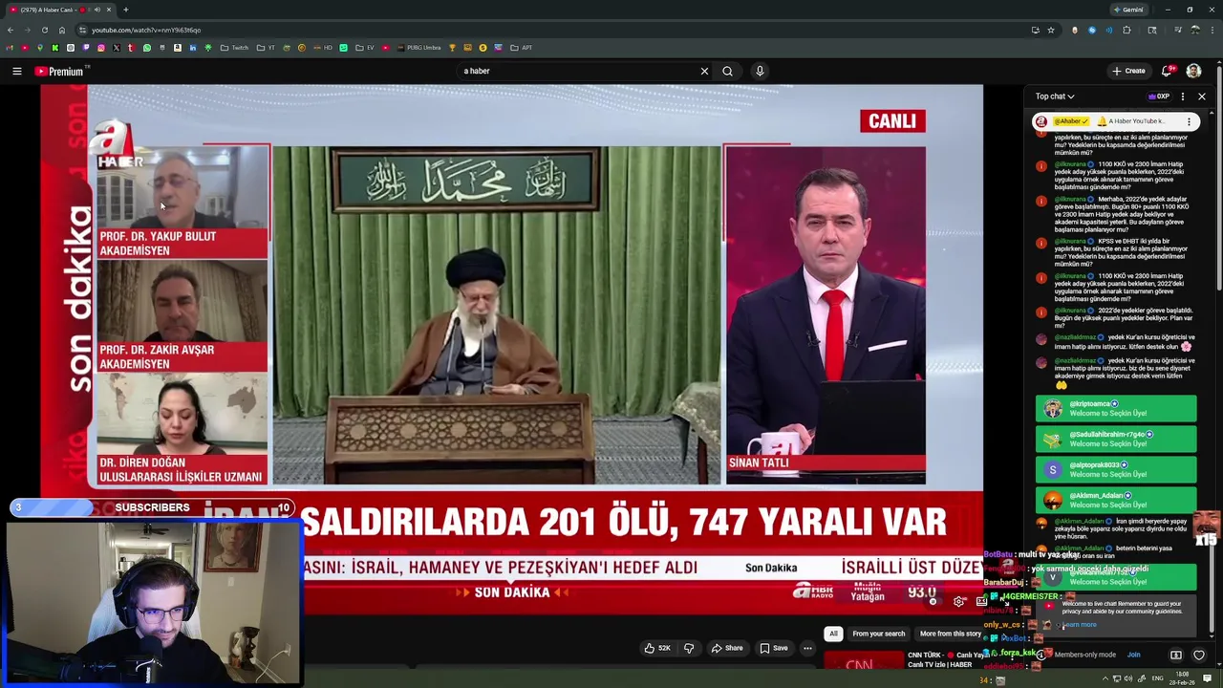1223x688 pixels.
Task: Open the YT bookmarks folder
Action: (x=266, y=47)
